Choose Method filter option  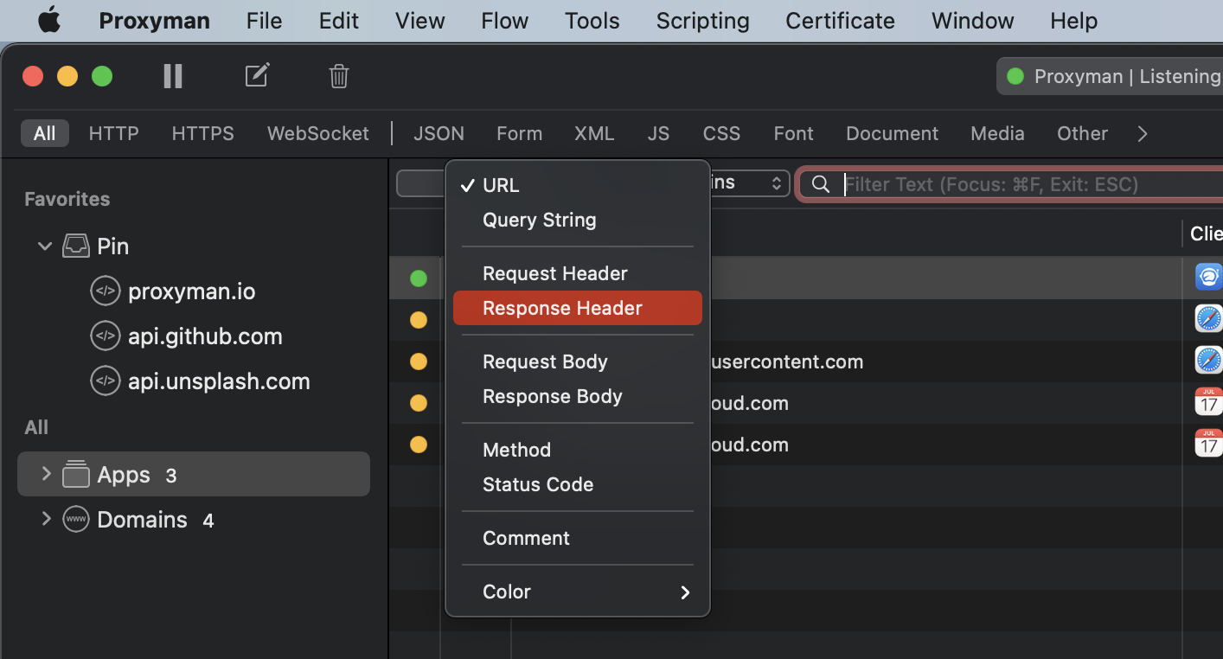(578, 450)
